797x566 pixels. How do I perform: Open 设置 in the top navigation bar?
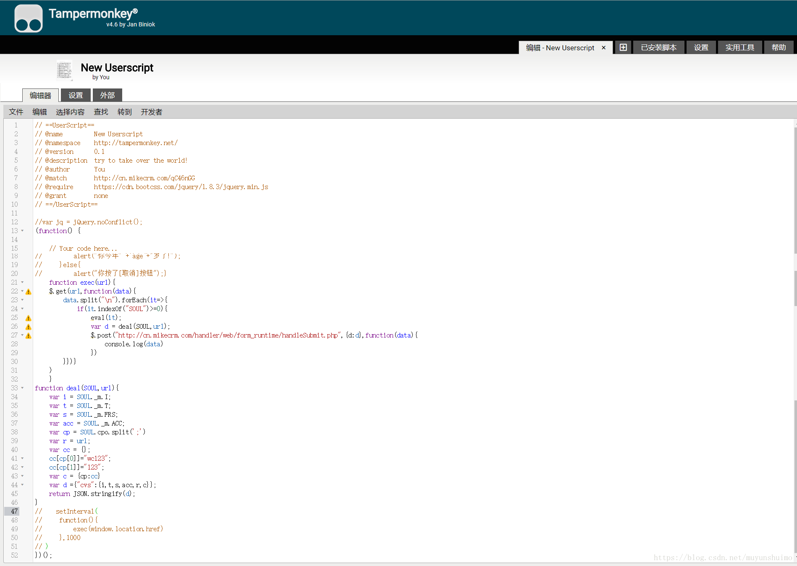click(x=701, y=47)
